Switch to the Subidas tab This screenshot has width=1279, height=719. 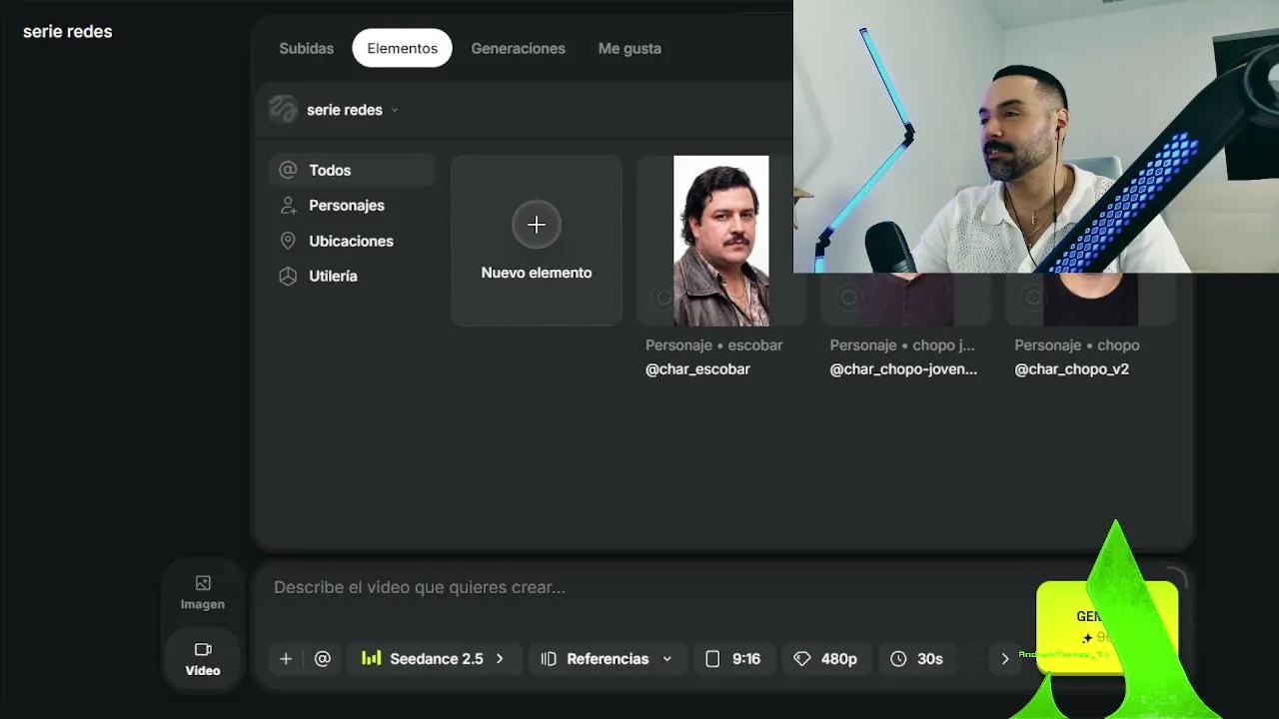306,48
